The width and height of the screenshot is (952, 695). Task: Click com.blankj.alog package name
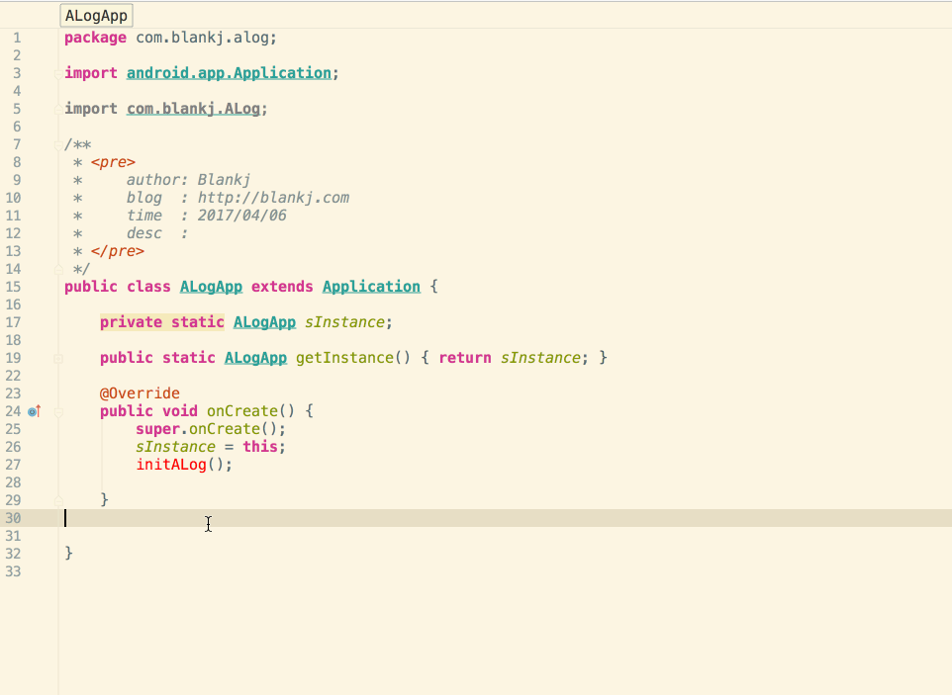coord(202,38)
